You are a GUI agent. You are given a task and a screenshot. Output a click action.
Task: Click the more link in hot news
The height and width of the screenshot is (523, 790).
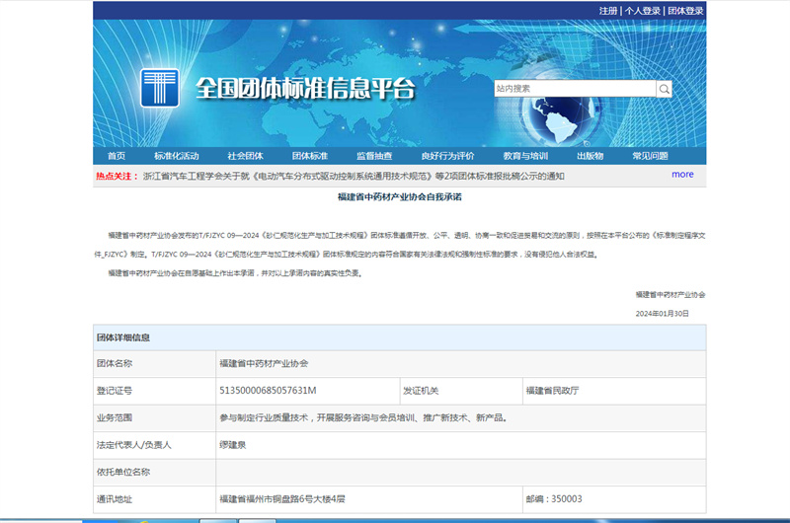(682, 174)
